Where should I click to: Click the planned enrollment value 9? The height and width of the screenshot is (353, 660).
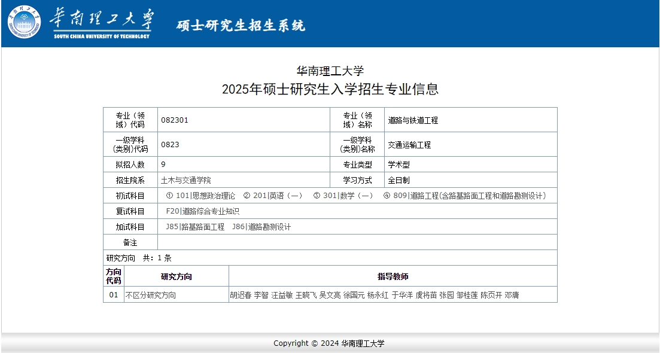pos(163,164)
